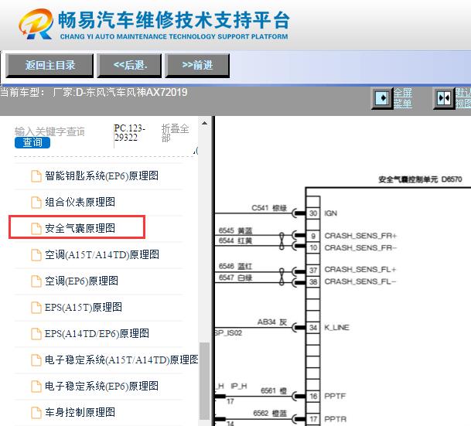471x426 pixels.
Task: Click document icon beside 电子稳定系统(A15T/A14TD)原理图
Action: [36, 360]
